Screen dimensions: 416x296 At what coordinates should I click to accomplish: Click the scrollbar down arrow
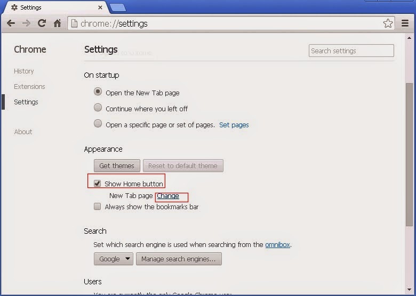[x=409, y=290]
